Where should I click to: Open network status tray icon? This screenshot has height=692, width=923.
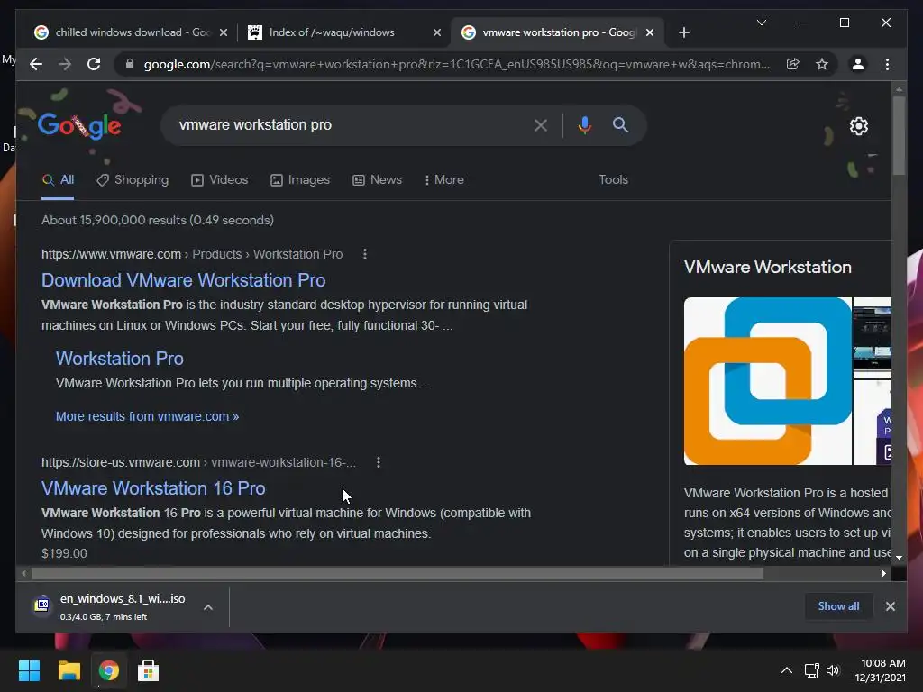[x=812, y=670]
